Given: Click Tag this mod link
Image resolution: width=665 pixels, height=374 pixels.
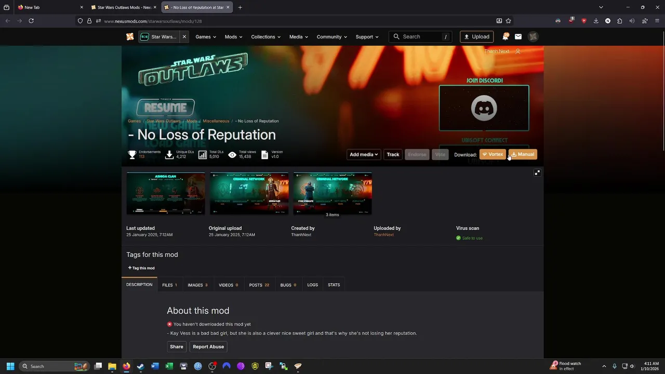Looking at the screenshot, I should point(141,268).
